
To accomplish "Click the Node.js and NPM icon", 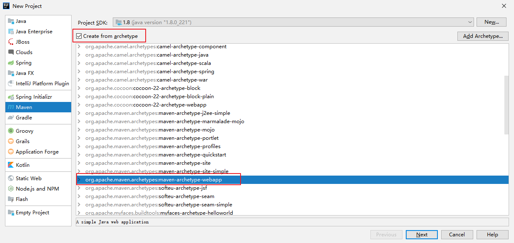I will coord(11,189).
